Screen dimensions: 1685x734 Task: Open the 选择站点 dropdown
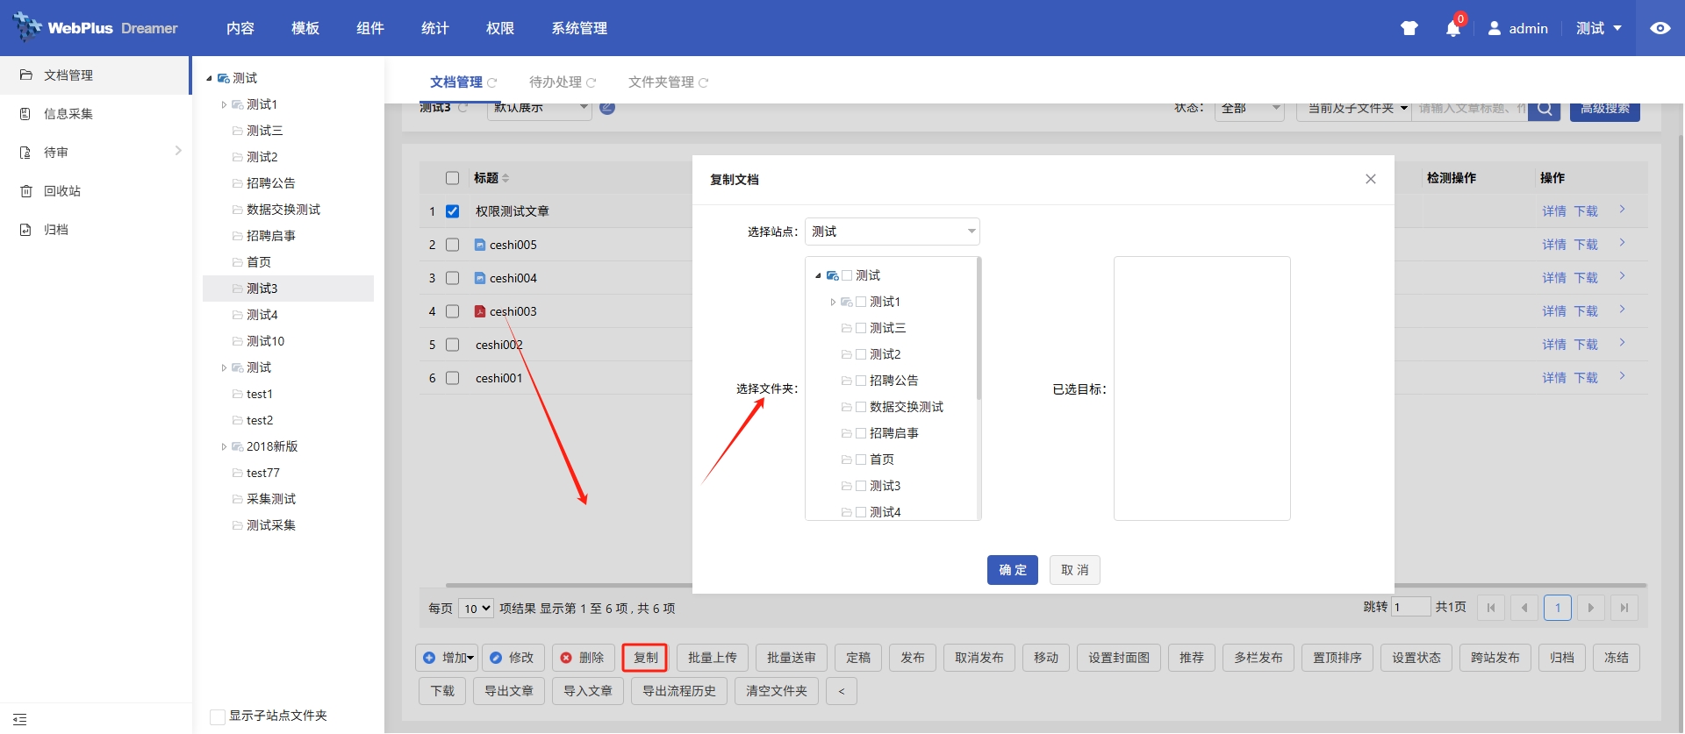pos(892,232)
